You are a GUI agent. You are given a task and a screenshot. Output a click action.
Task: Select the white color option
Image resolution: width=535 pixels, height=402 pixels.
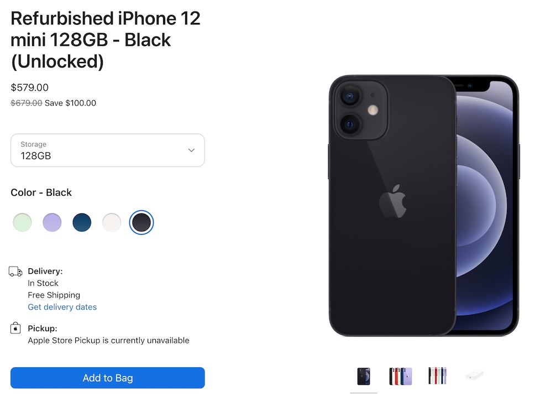(x=112, y=222)
